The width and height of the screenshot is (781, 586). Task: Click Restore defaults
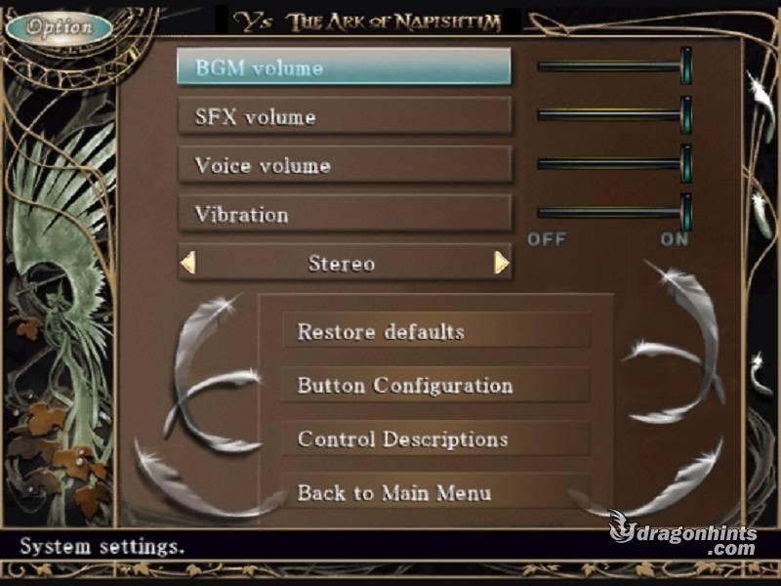436,330
